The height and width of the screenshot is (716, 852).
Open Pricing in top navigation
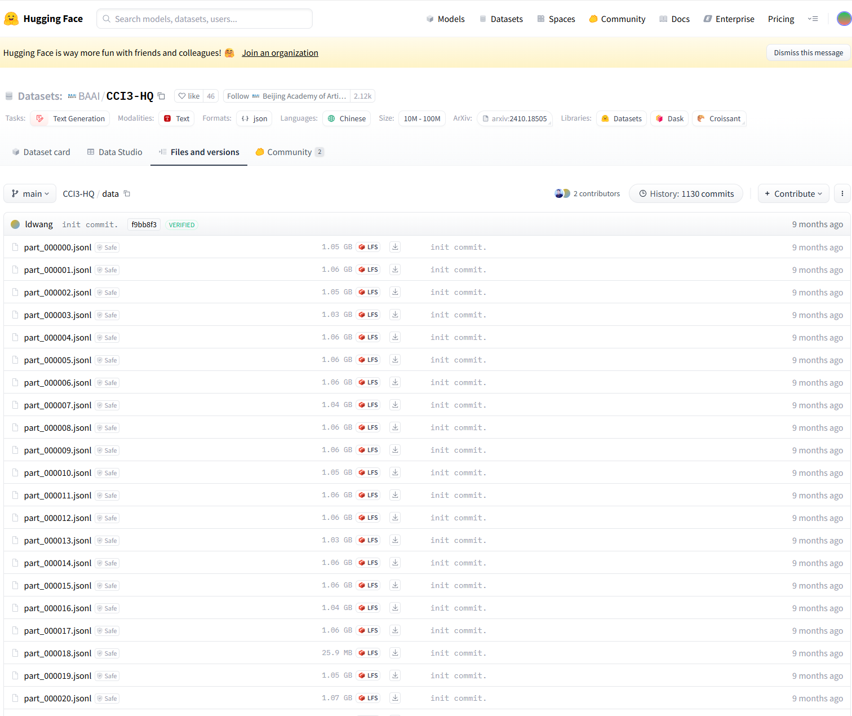(x=781, y=19)
